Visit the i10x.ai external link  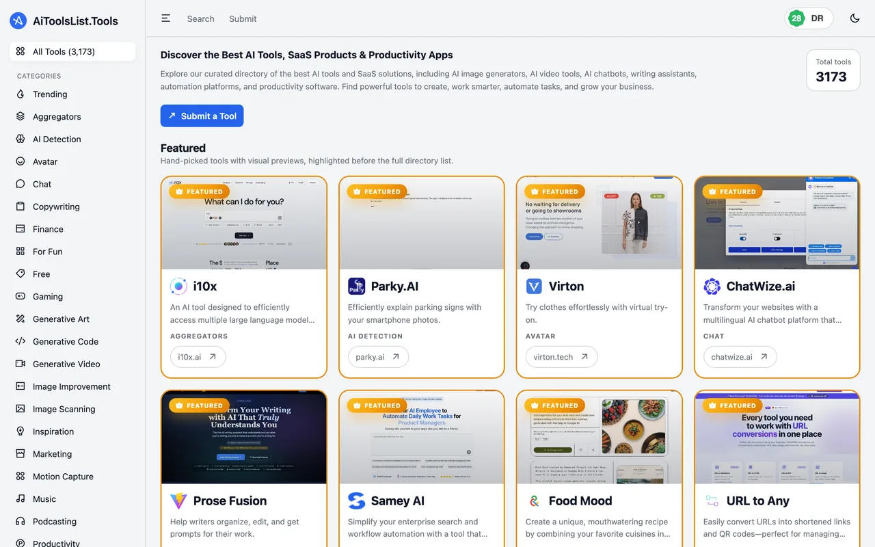click(198, 357)
